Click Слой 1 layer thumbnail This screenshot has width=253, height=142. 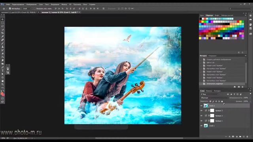206,126
